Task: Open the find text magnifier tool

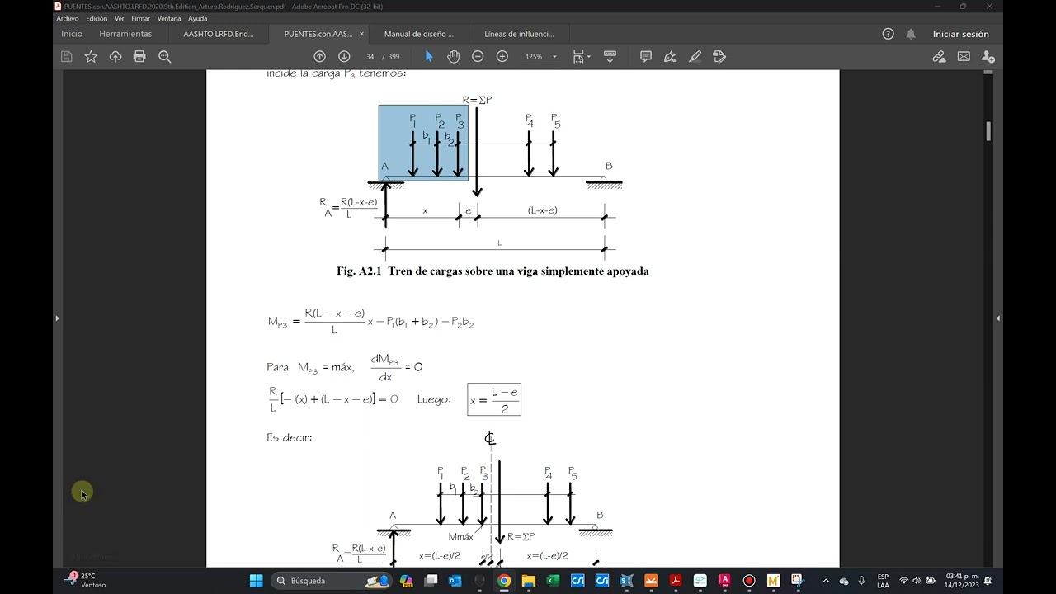Action: (x=164, y=56)
